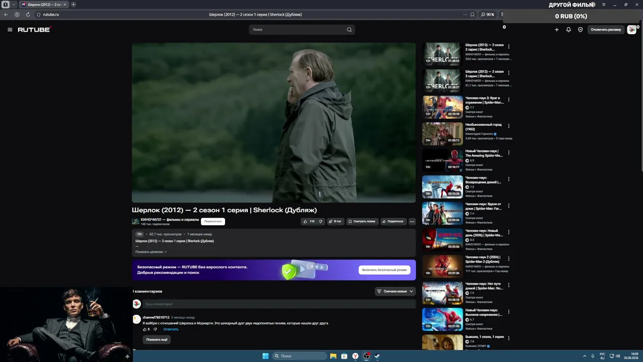Screen dimensions: 643x362
Task: Go to the RUTUBE home logo
Action: coord(35,30)
